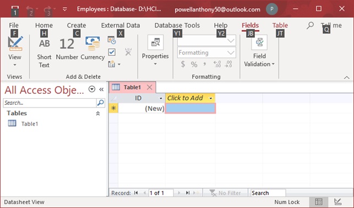Switch to Design View status icon
Screen dimensions: 354x208
337,202
